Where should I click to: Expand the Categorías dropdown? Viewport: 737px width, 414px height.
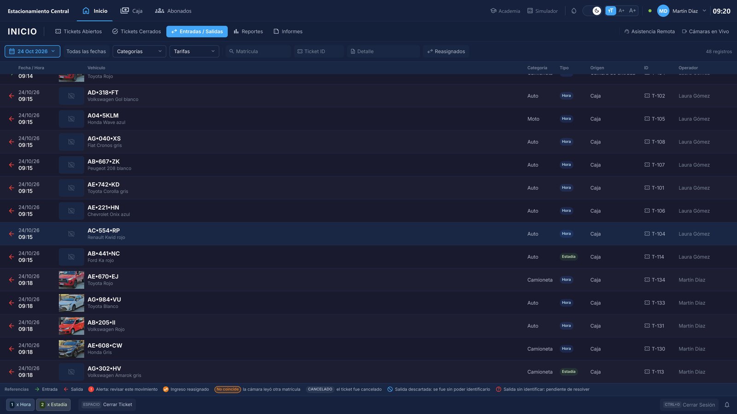tap(139, 52)
